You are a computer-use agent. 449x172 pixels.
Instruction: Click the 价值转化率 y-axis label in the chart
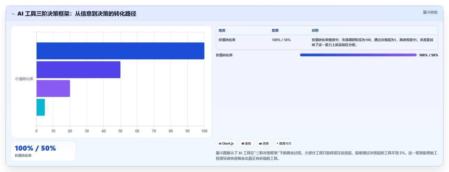(24, 79)
